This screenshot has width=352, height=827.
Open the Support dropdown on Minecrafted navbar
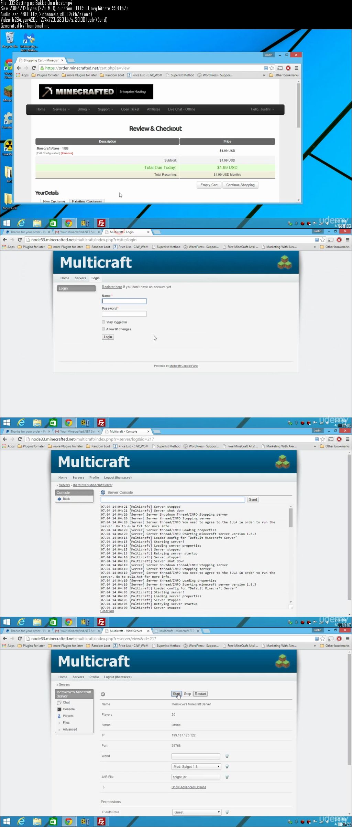(x=105, y=109)
